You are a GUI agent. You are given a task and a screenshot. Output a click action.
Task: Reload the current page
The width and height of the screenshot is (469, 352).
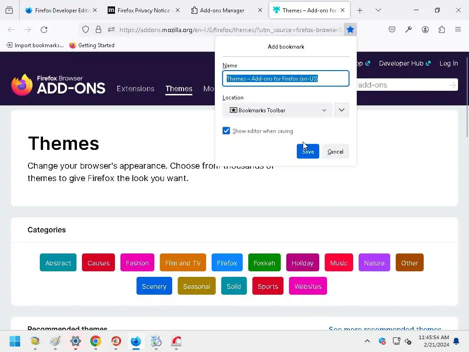point(44,30)
